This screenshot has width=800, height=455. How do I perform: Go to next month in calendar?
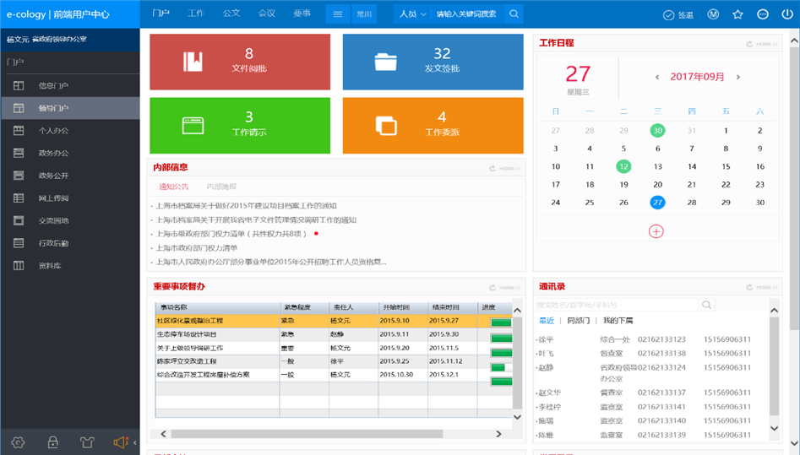738,77
